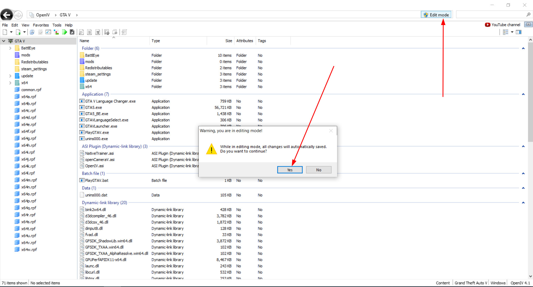Select x64e.rpf in the tree
The width and height of the screenshot is (533, 287).
29,125
